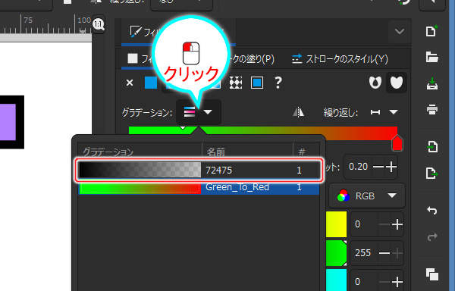Viewport: 455px width, 291px height.
Task: Click the purple rectangle on the canvas
Action: pos(8,122)
